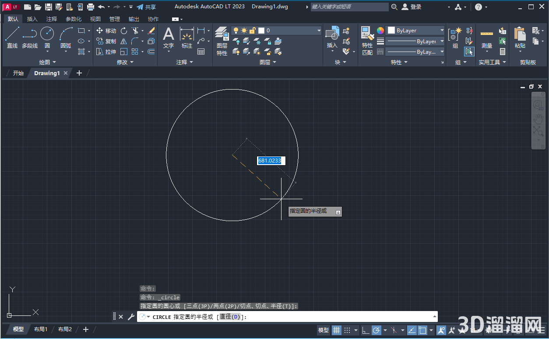Open Layer Properties (图层特性) manager
Image resolution: width=549 pixels, height=339 pixels.
click(222, 41)
